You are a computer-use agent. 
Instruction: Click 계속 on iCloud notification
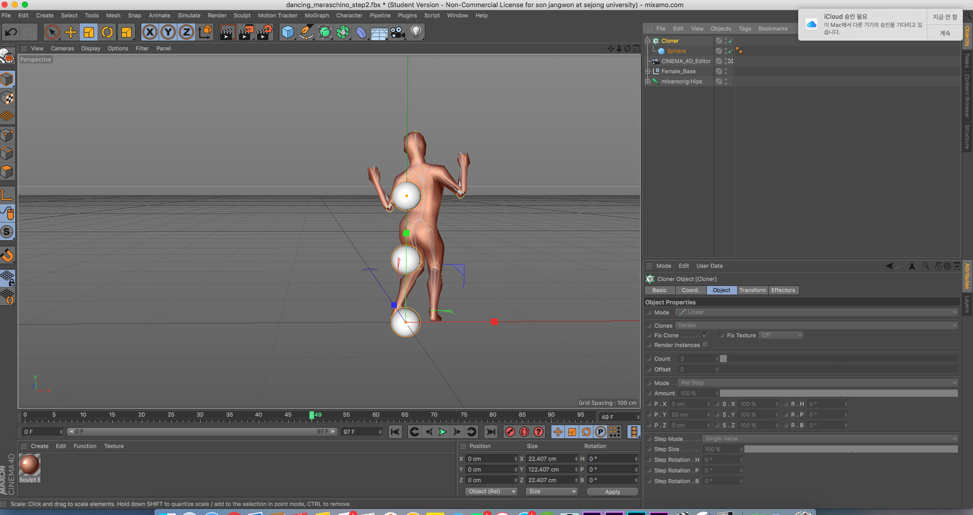click(945, 33)
